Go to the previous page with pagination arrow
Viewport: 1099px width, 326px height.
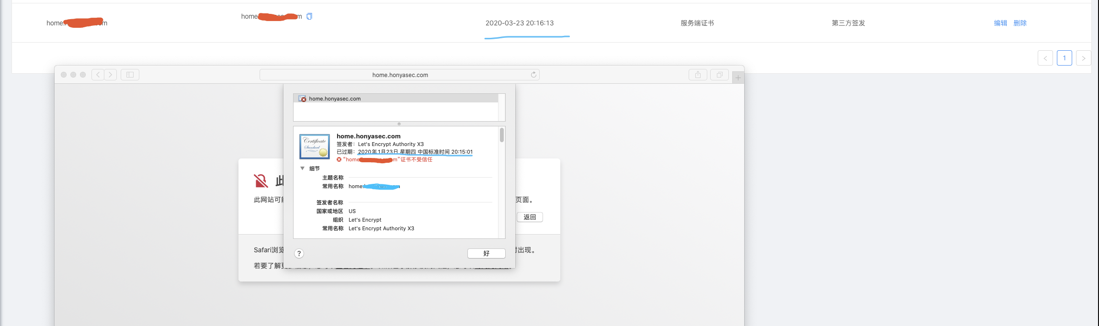1045,58
